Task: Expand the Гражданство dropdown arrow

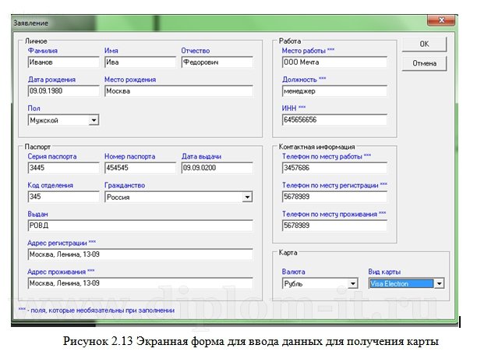Action: [247, 197]
